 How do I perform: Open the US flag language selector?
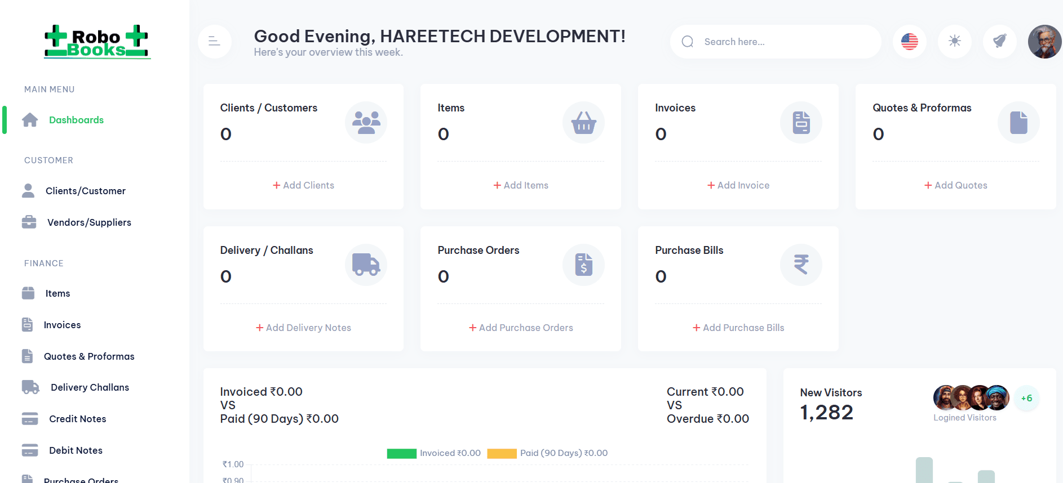909,41
